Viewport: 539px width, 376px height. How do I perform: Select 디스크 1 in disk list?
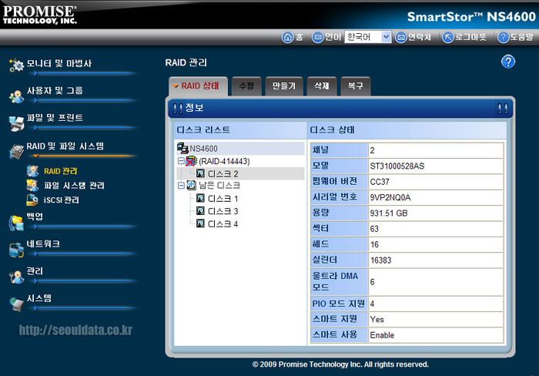coord(223,199)
